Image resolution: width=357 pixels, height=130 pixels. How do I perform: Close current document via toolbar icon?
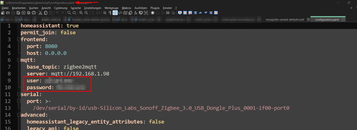tap(23, 13)
